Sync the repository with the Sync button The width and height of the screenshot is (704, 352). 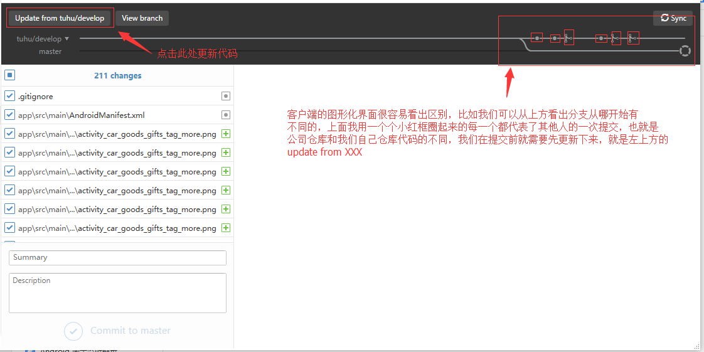coord(673,18)
